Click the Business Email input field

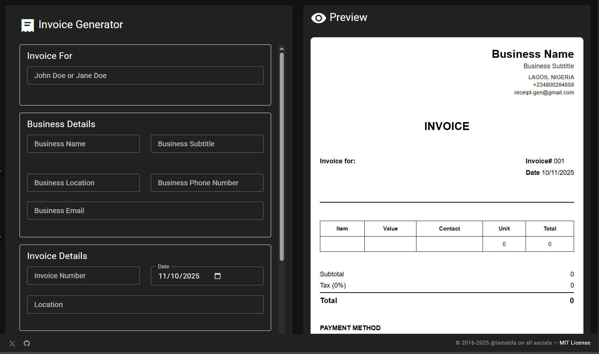[145, 211]
